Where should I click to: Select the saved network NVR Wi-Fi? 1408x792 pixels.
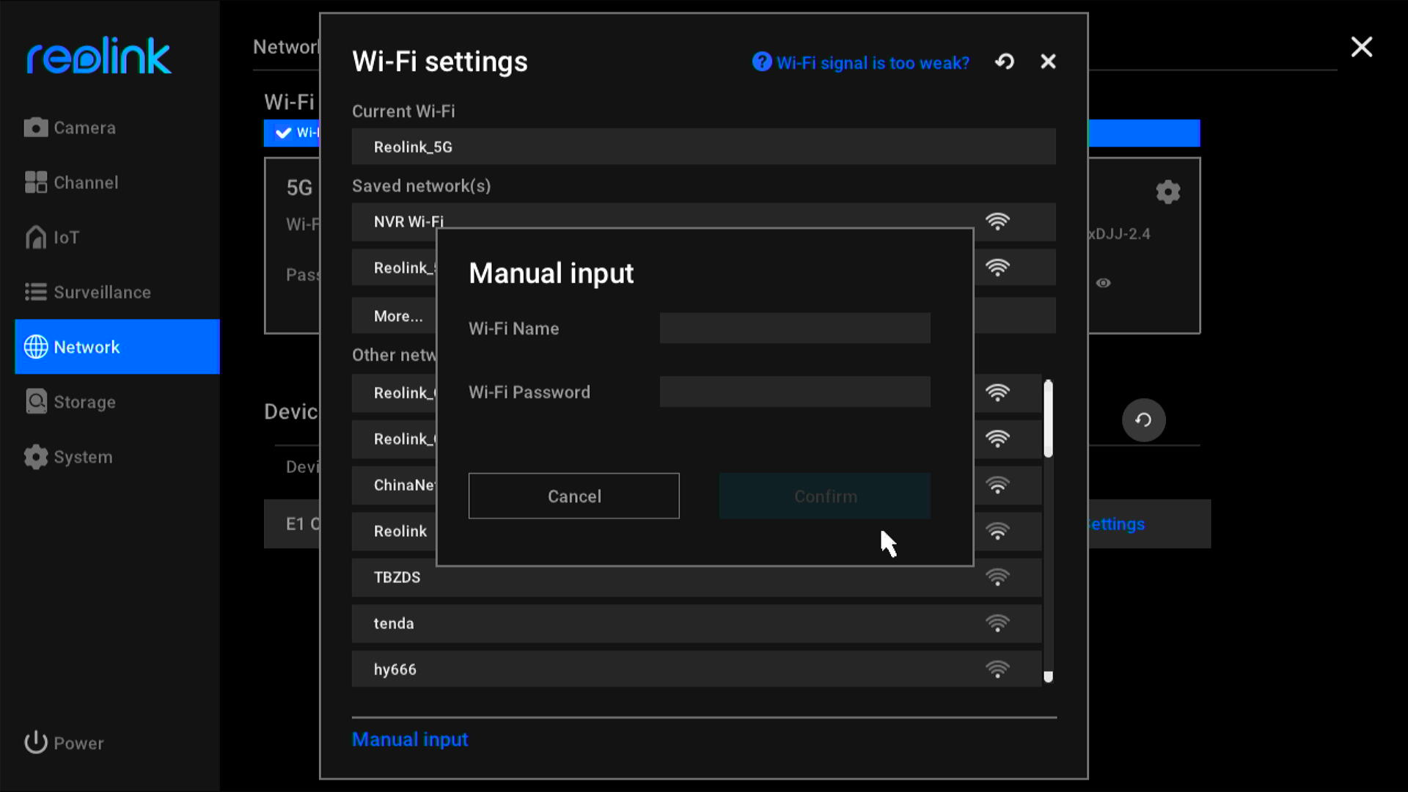(704, 221)
